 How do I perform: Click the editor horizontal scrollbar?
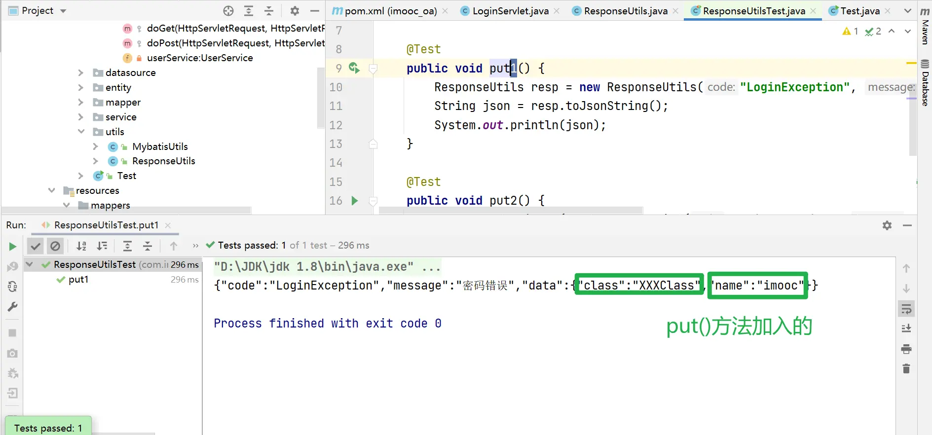tap(511, 210)
